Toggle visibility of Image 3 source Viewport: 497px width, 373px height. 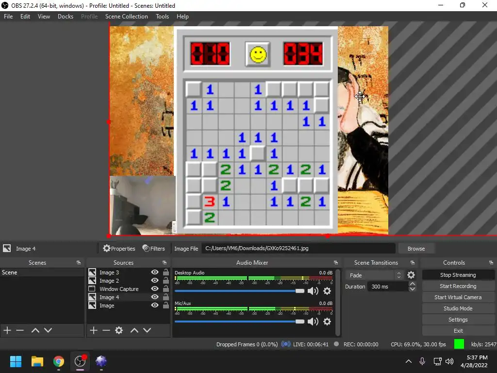pyautogui.click(x=155, y=272)
